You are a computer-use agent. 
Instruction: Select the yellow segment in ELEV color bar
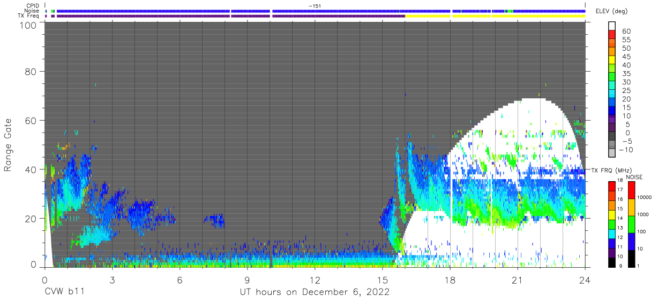(612, 60)
